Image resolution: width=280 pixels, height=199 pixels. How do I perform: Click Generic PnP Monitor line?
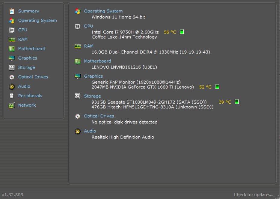(x=136, y=82)
